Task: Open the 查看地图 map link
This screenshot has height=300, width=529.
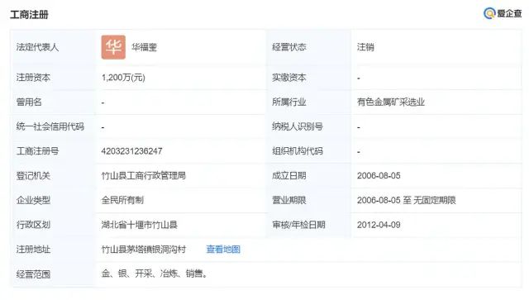Action: click(223, 250)
